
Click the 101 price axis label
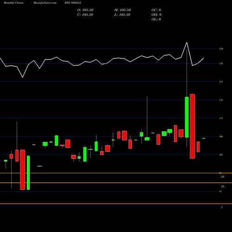(x=221, y=155)
